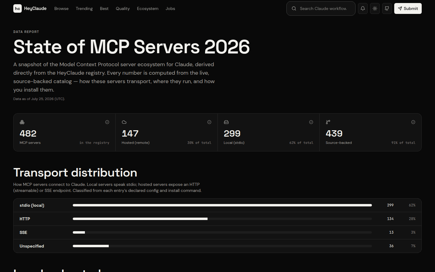
Task: Click the HeyClaude hc logo icon
Action: 18,8
